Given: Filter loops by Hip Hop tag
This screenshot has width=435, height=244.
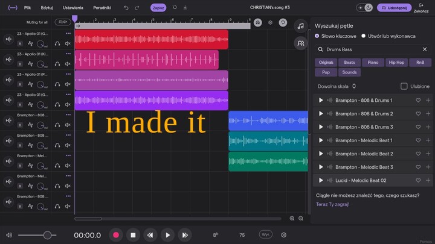Looking at the screenshot, I should [x=396, y=63].
